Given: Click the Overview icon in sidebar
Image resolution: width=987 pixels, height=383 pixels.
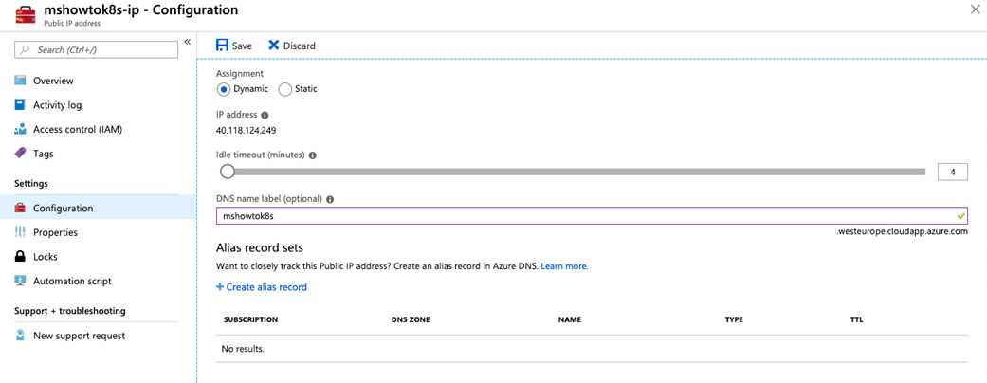Looking at the screenshot, I should point(20,81).
